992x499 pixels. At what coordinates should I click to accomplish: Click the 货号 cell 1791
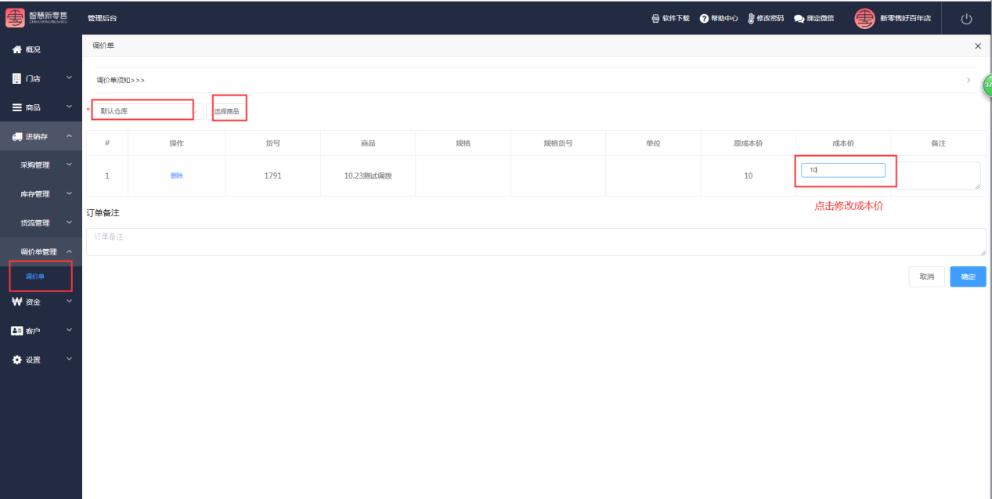pyautogui.click(x=273, y=175)
